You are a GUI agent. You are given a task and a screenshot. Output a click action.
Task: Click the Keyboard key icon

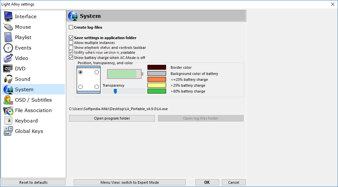pyautogui.click(x=8, y=121)
